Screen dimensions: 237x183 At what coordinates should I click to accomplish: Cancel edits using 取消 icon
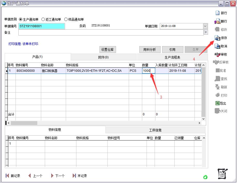click(x=217, y=46)
